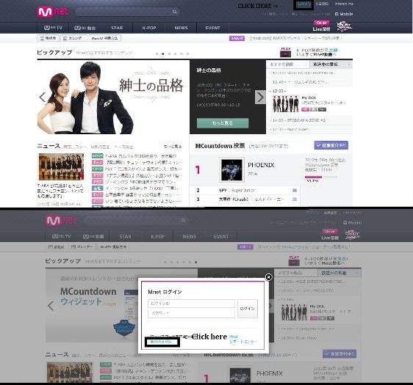Screen dimensions: 413x385
Task: Click the PLAY video icon in top screenshot
Action: (286, 52)
